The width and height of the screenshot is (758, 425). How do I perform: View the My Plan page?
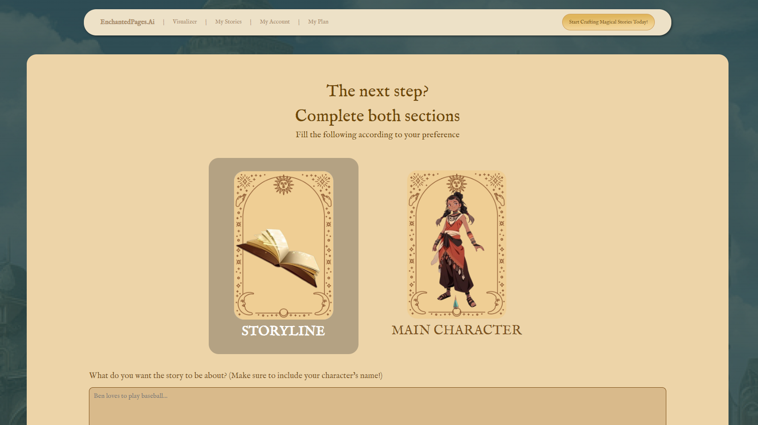point(318,22)
